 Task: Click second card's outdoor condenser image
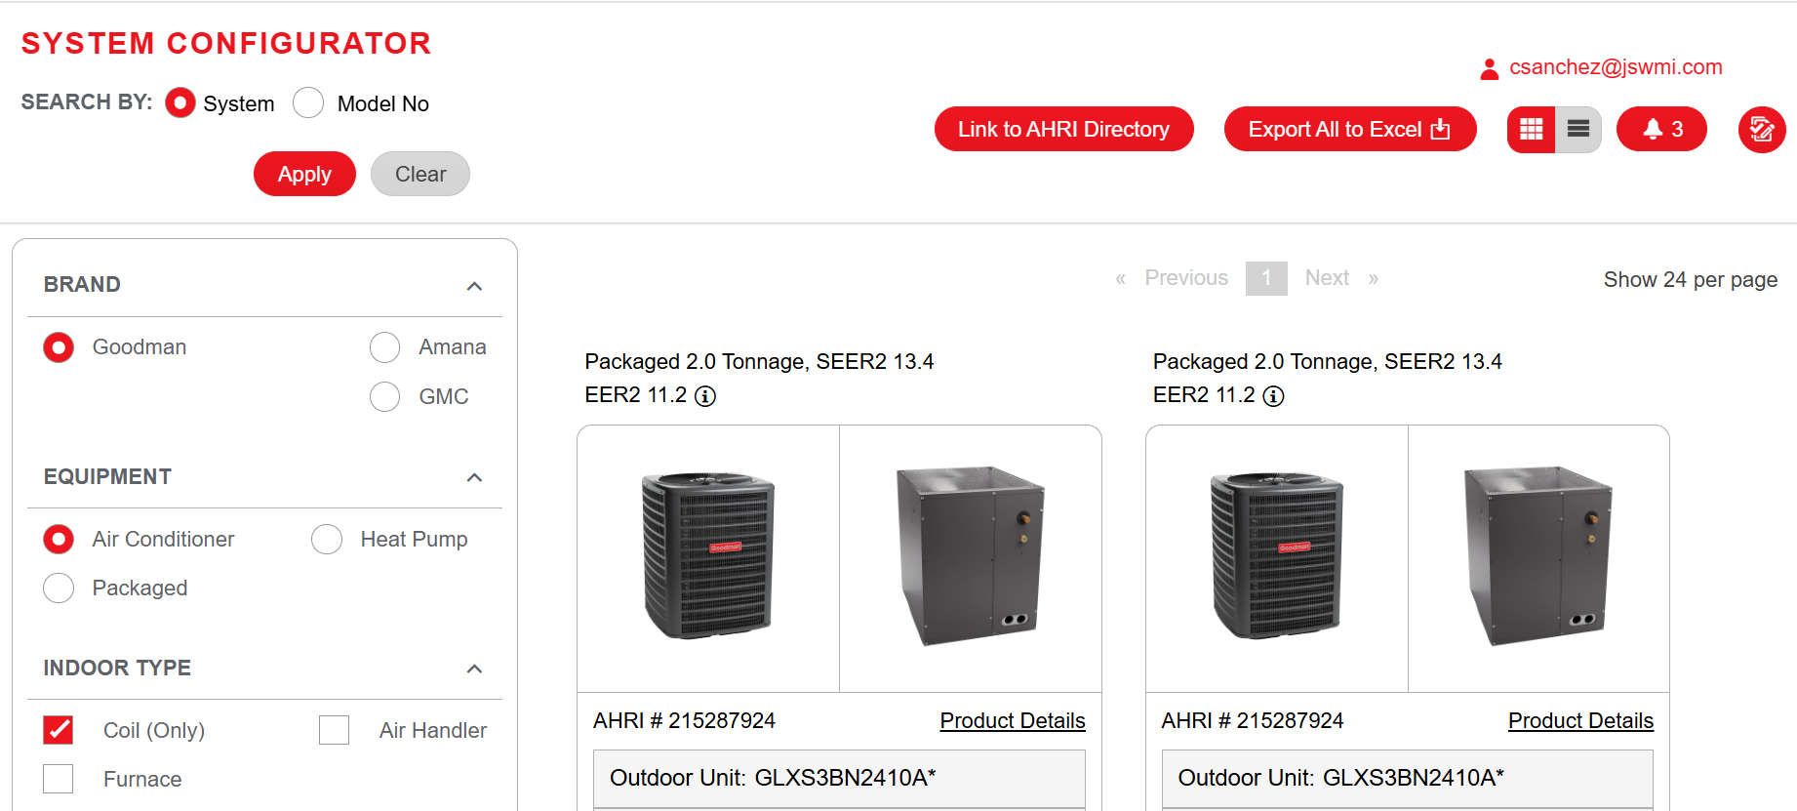point(1277,558)
